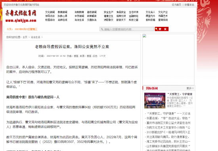218x151 pixels.
Task: Open headline "关爱职工，守护健康" beside photo
Action: [x=180, y=94]
